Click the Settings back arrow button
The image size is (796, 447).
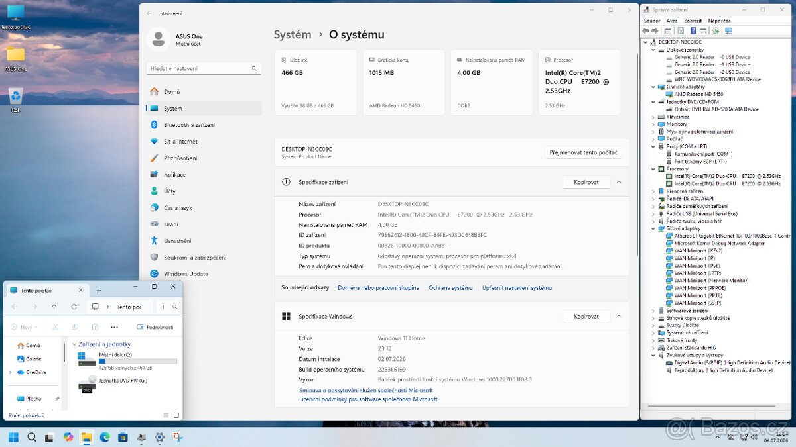[x=149, y=13]
